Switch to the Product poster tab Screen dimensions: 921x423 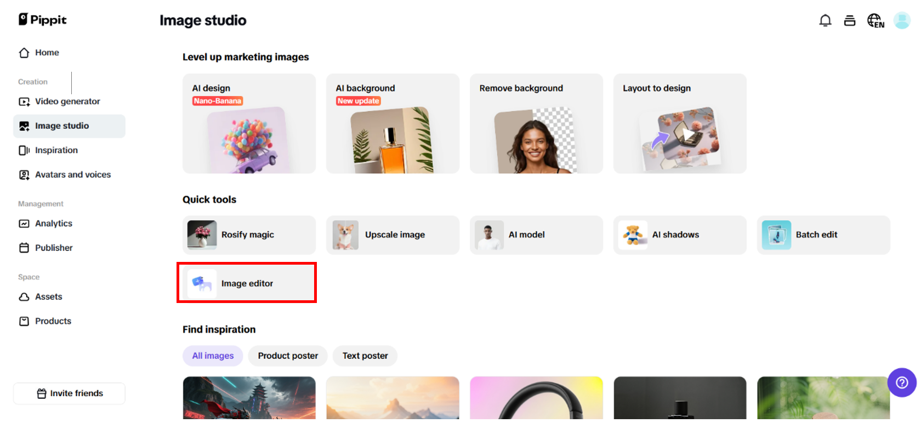tap(288, 356)
